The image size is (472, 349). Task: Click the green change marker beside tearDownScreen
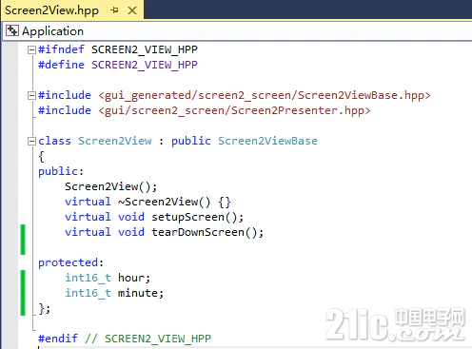tap(23, 240)
